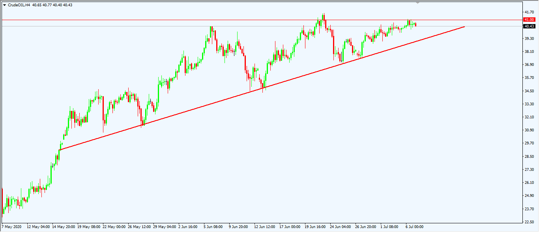The width and height of the screenshot is (539, 232).
Task: Click the 1 Jul 08:00 time label
Action: pyautogui.click(x=390, y=227)
